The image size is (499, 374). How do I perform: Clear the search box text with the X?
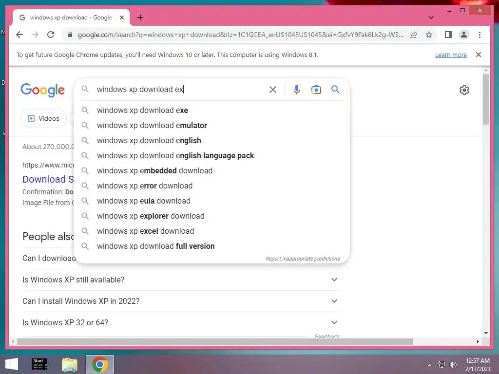point(273,90)
